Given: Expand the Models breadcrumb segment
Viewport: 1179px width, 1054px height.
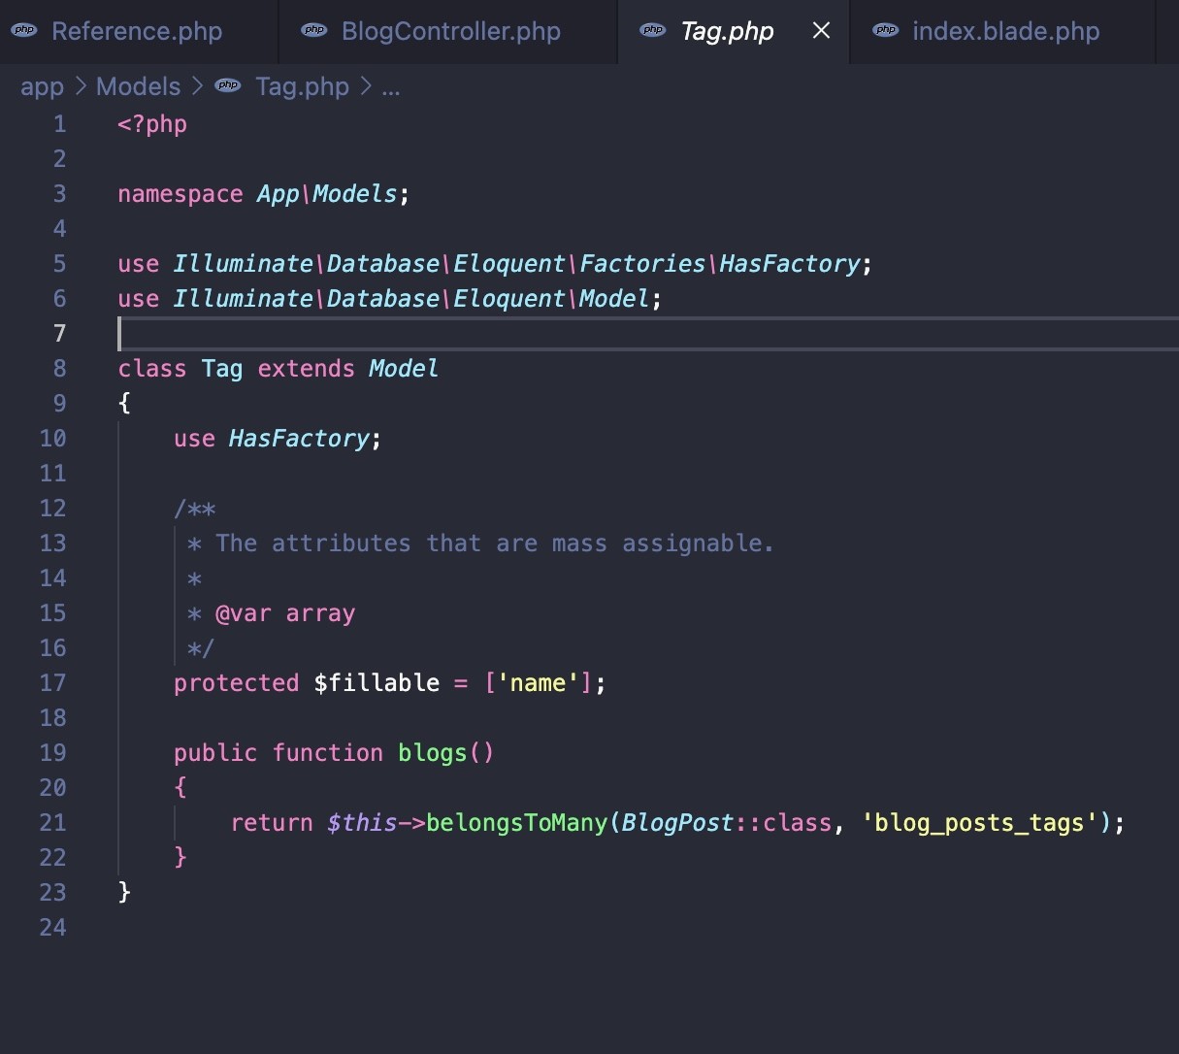Looking at the screenshot, I should coord(138,86).
